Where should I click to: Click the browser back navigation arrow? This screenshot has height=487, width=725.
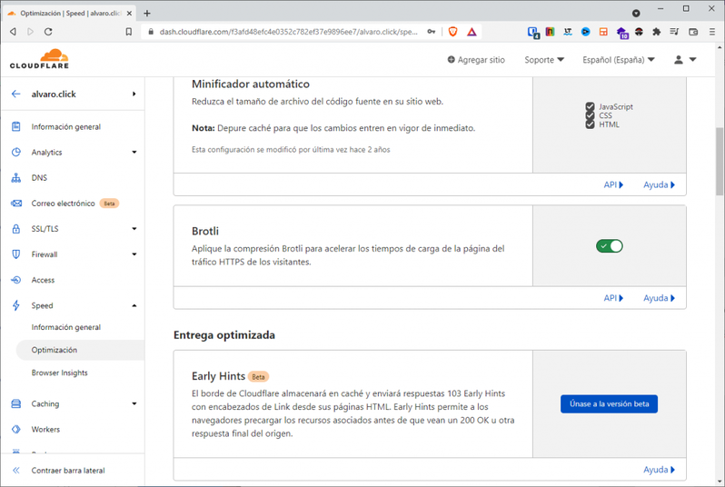13,32
